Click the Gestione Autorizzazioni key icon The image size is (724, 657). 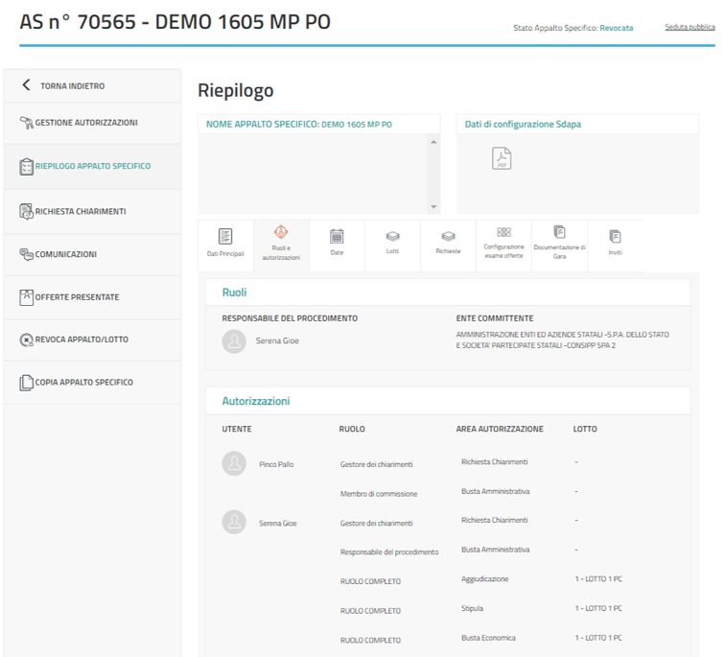coord(26,123)
